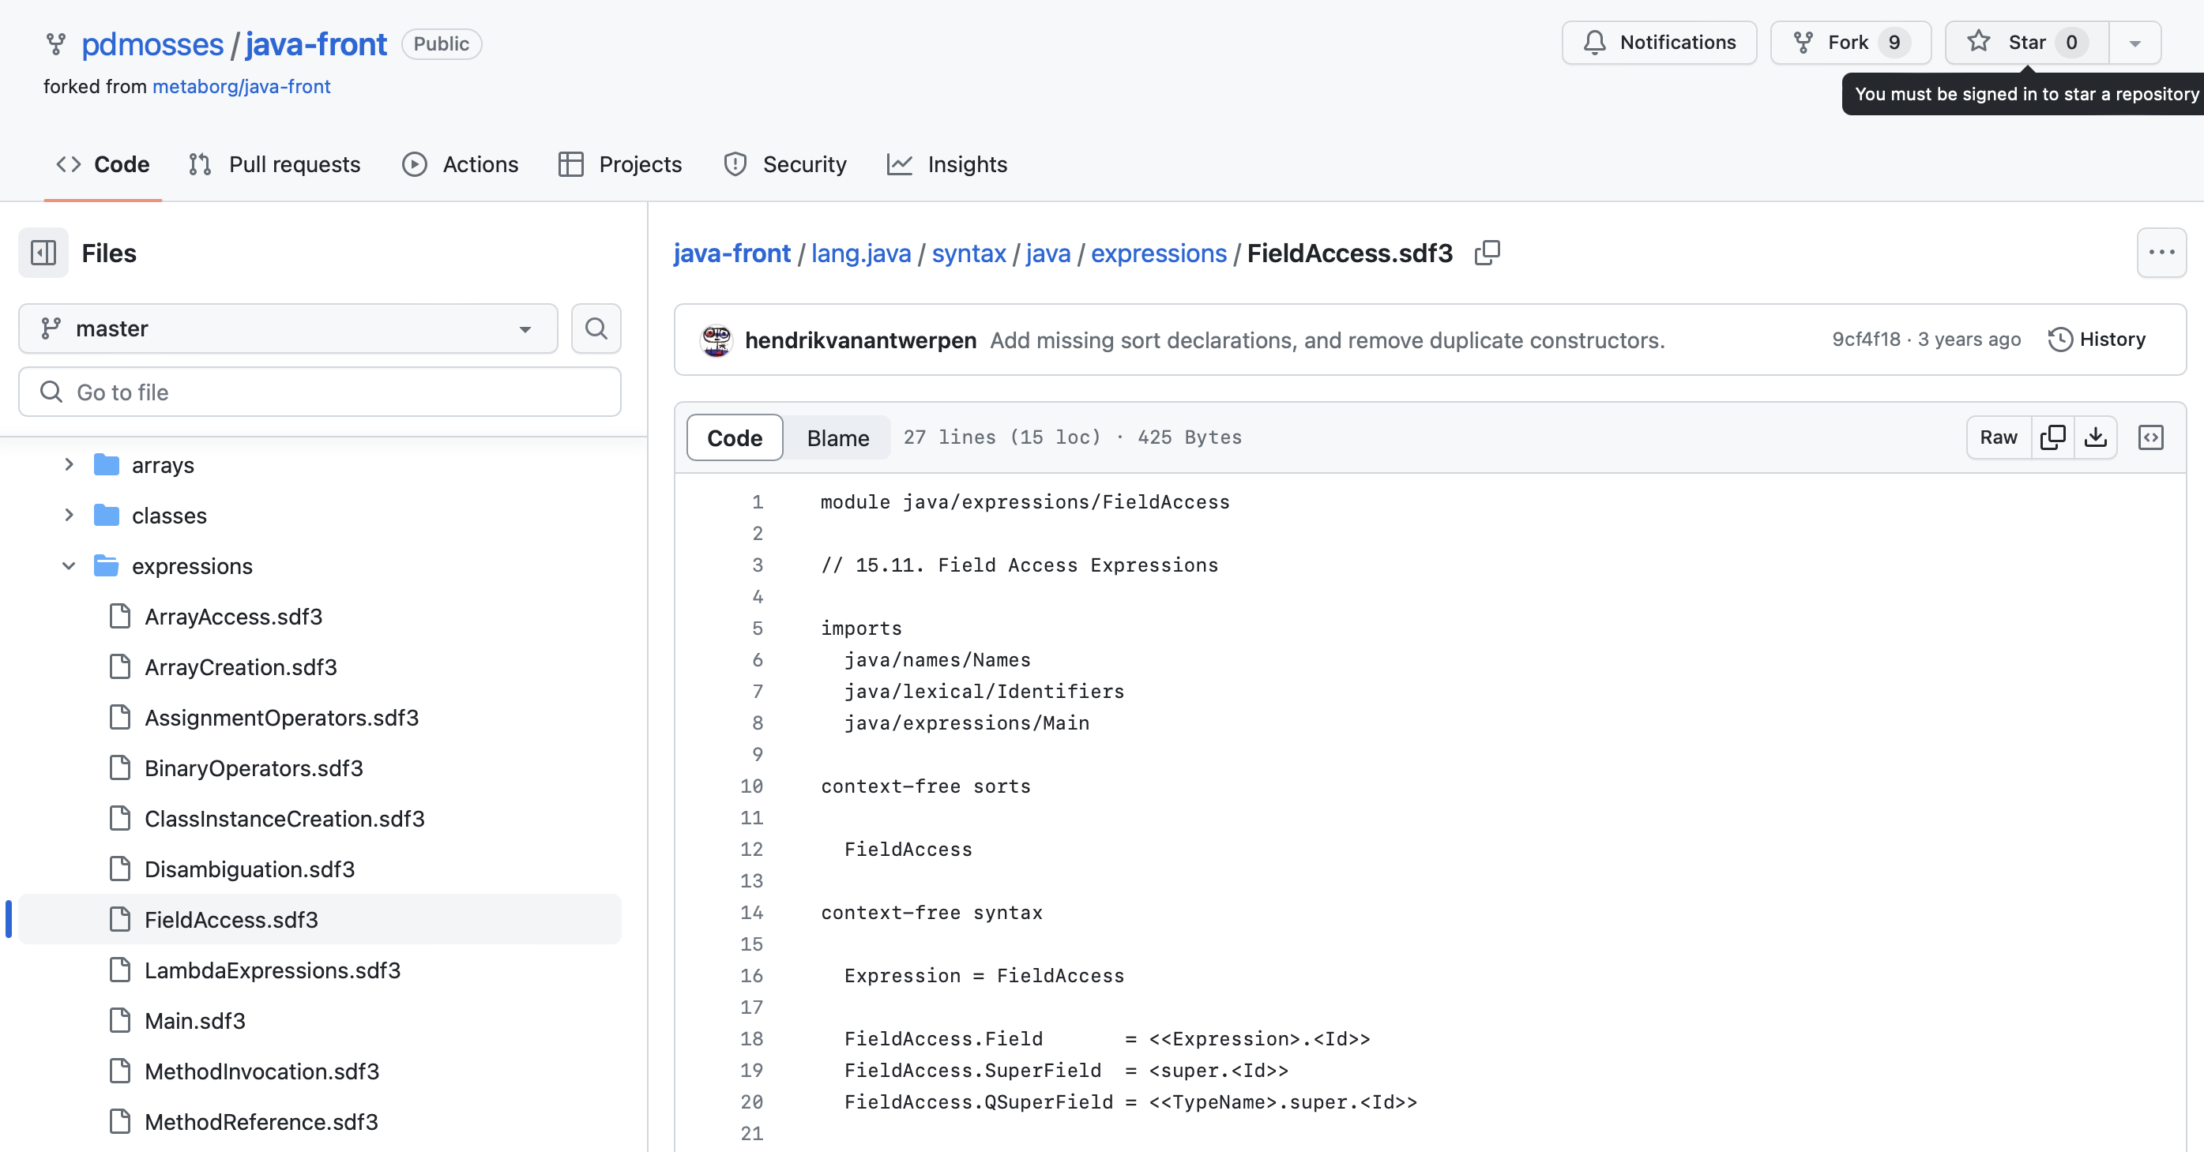Click the 'module java/expressions/FieldAccess' code line
This screenshot has height=1152, width=2204.
1025,502
